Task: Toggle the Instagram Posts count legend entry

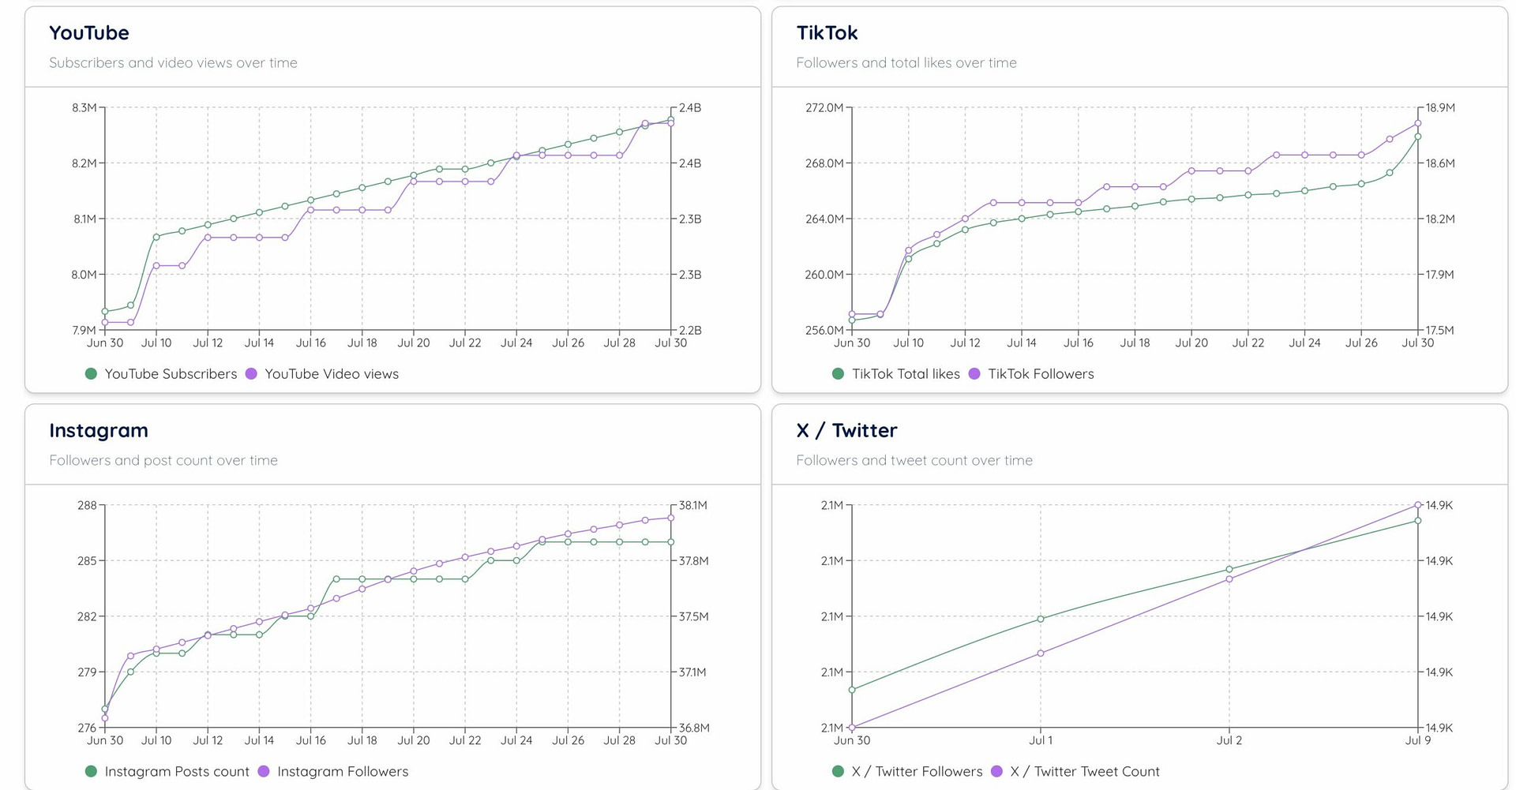Action: click(x=177, y=772)
